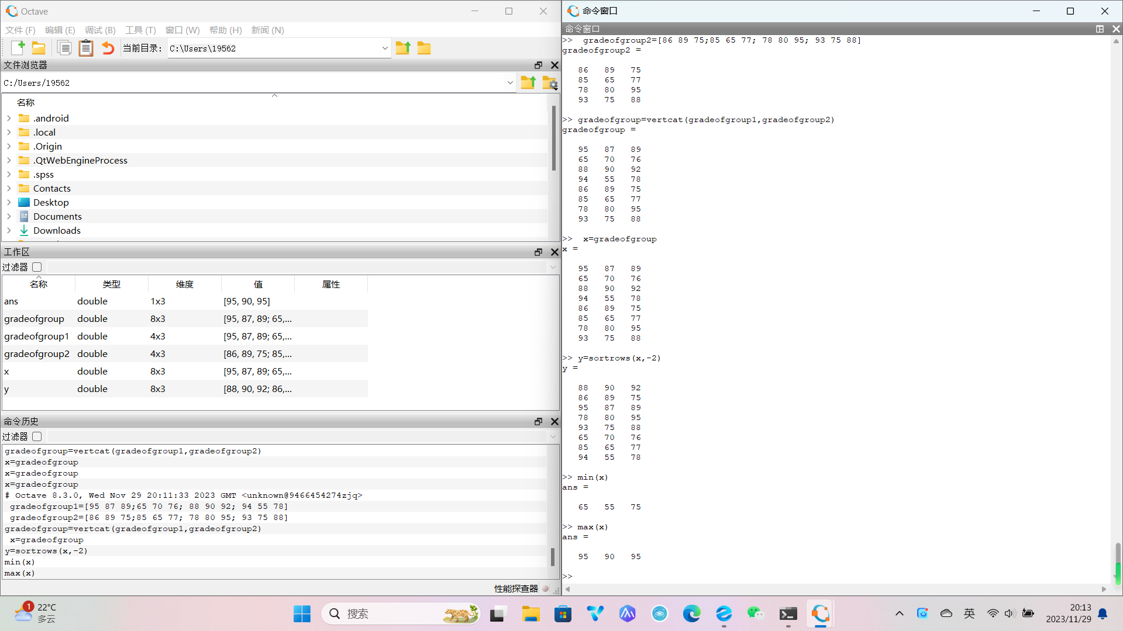Browse directories with toolbar folder icon
Image resolution: width=1123 pixels, height=631 pixels.
pyautogui.click(x=424, y=48)
